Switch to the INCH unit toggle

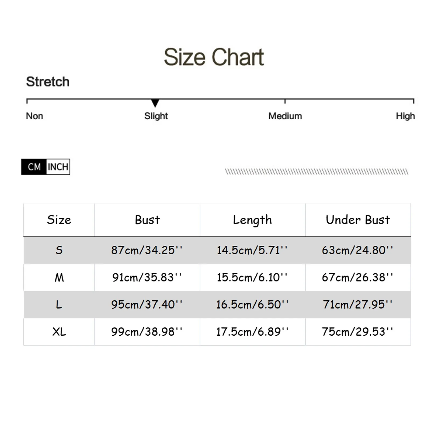pyautogui.click(x=58, y=167)
